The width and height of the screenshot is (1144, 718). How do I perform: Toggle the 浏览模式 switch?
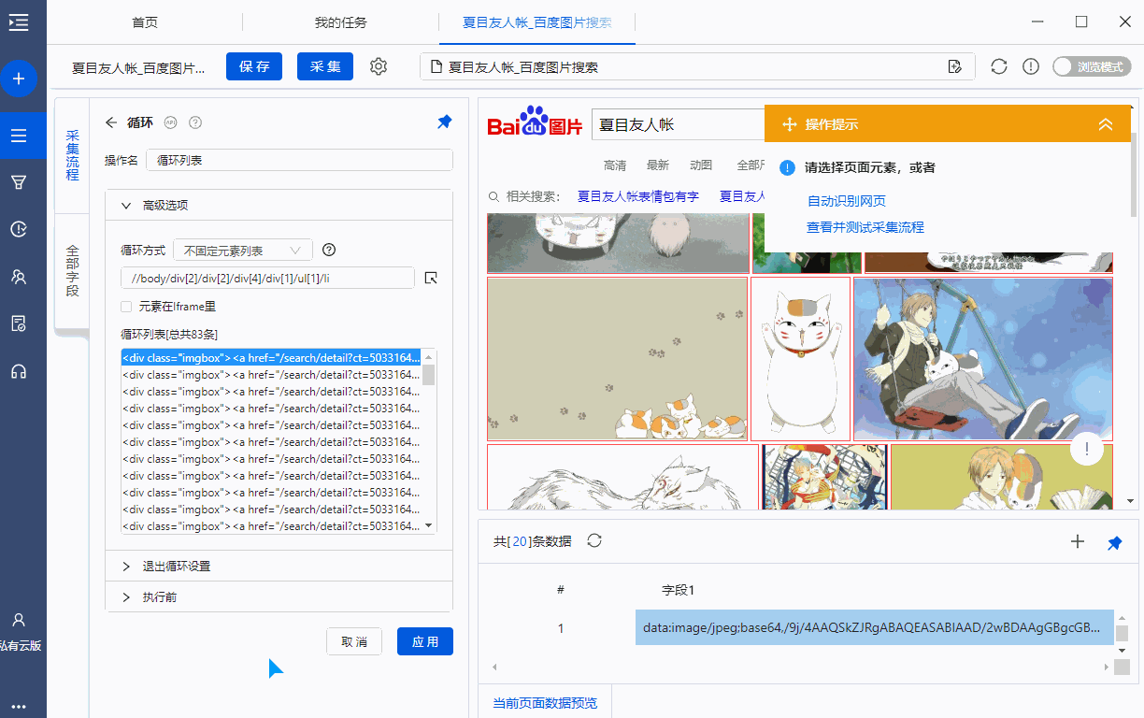pyautogui.click(x=1092, y=66)
